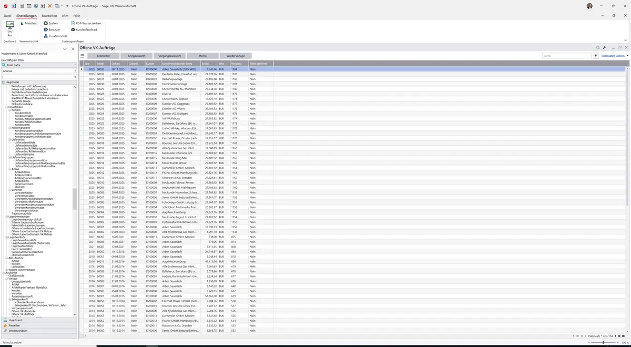Click the search magnifier in navigation search field
The image size is (631, 347).
[x=75, y=77]
